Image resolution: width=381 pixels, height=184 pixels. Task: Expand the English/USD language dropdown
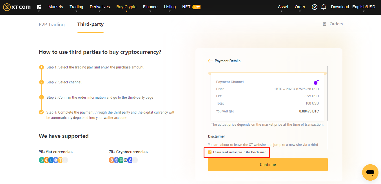[x=364, y=7]
